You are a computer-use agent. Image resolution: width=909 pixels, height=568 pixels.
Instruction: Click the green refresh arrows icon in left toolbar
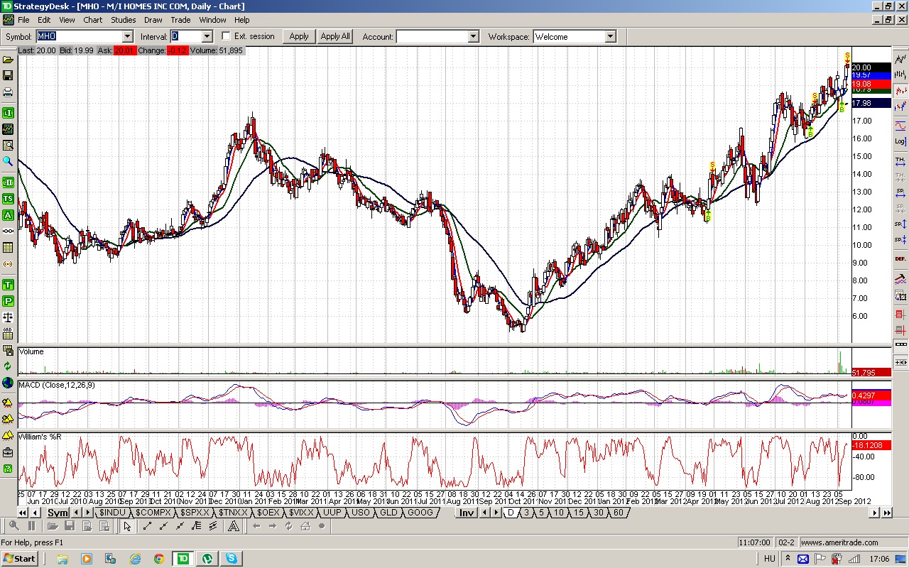coord(8,366)
